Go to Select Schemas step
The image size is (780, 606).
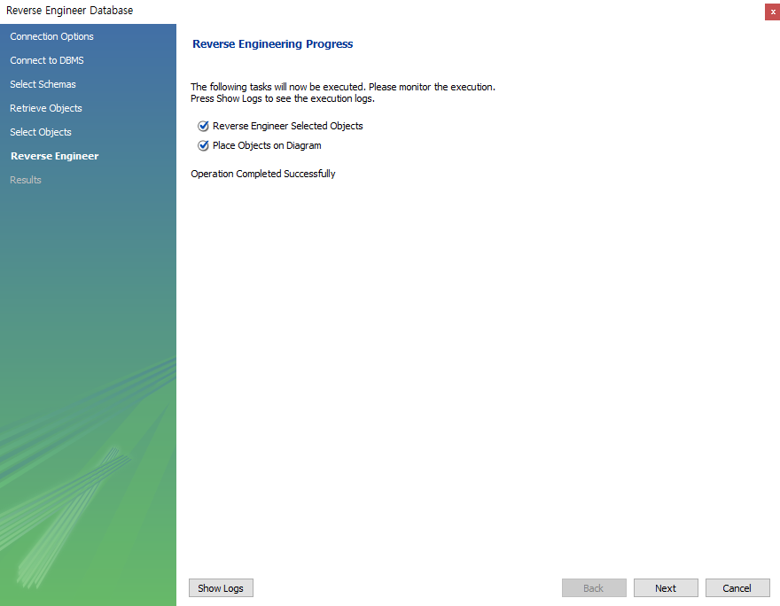click(x=43, y=84)
